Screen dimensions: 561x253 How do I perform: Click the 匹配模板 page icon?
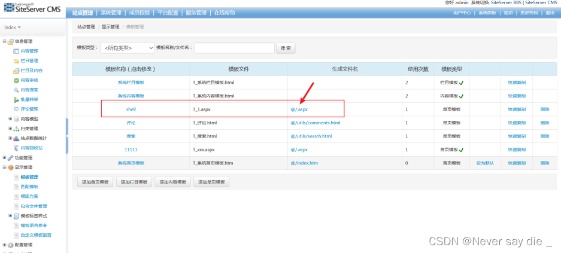tap(16, 187)
